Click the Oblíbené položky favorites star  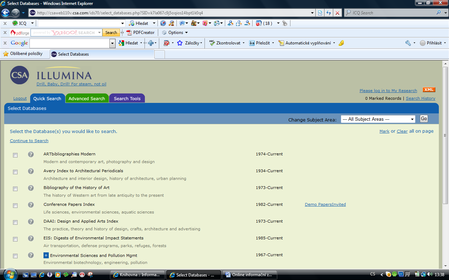6,54
